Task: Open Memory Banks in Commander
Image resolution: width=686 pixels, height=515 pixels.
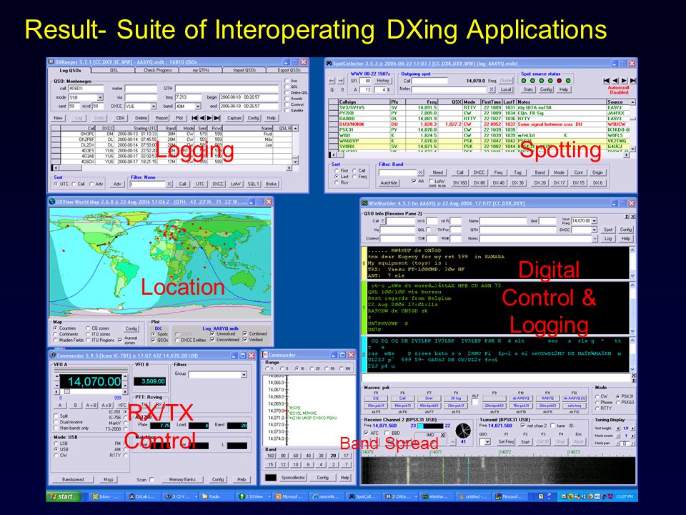Action: (x=182, y=479)
